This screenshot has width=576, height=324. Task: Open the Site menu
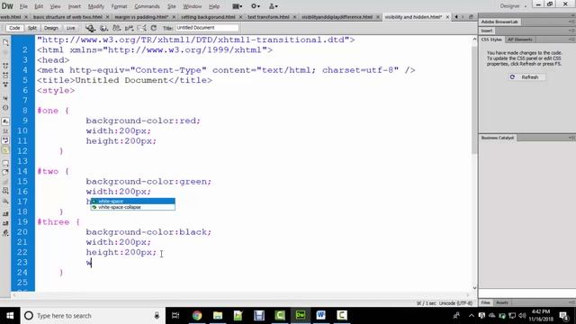click(172, 6)
